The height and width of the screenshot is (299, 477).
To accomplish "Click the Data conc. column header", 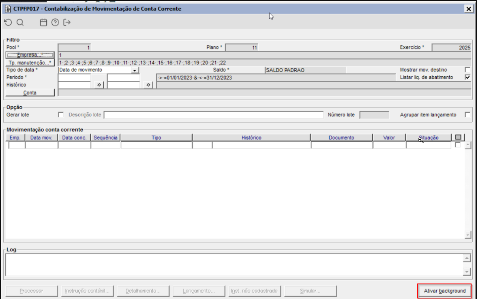I will [74, 138].
